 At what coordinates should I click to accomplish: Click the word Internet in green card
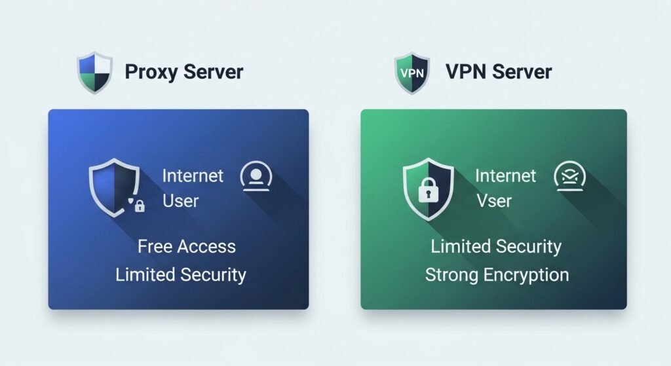click(505, 176)
